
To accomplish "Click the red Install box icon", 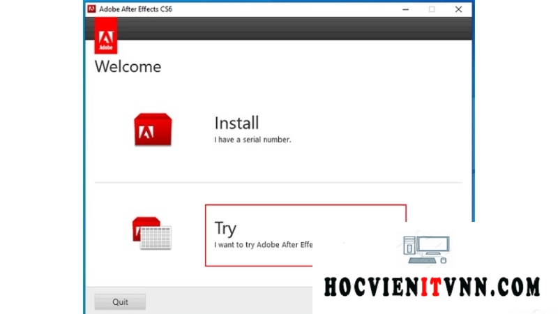I will pos(152,130).
